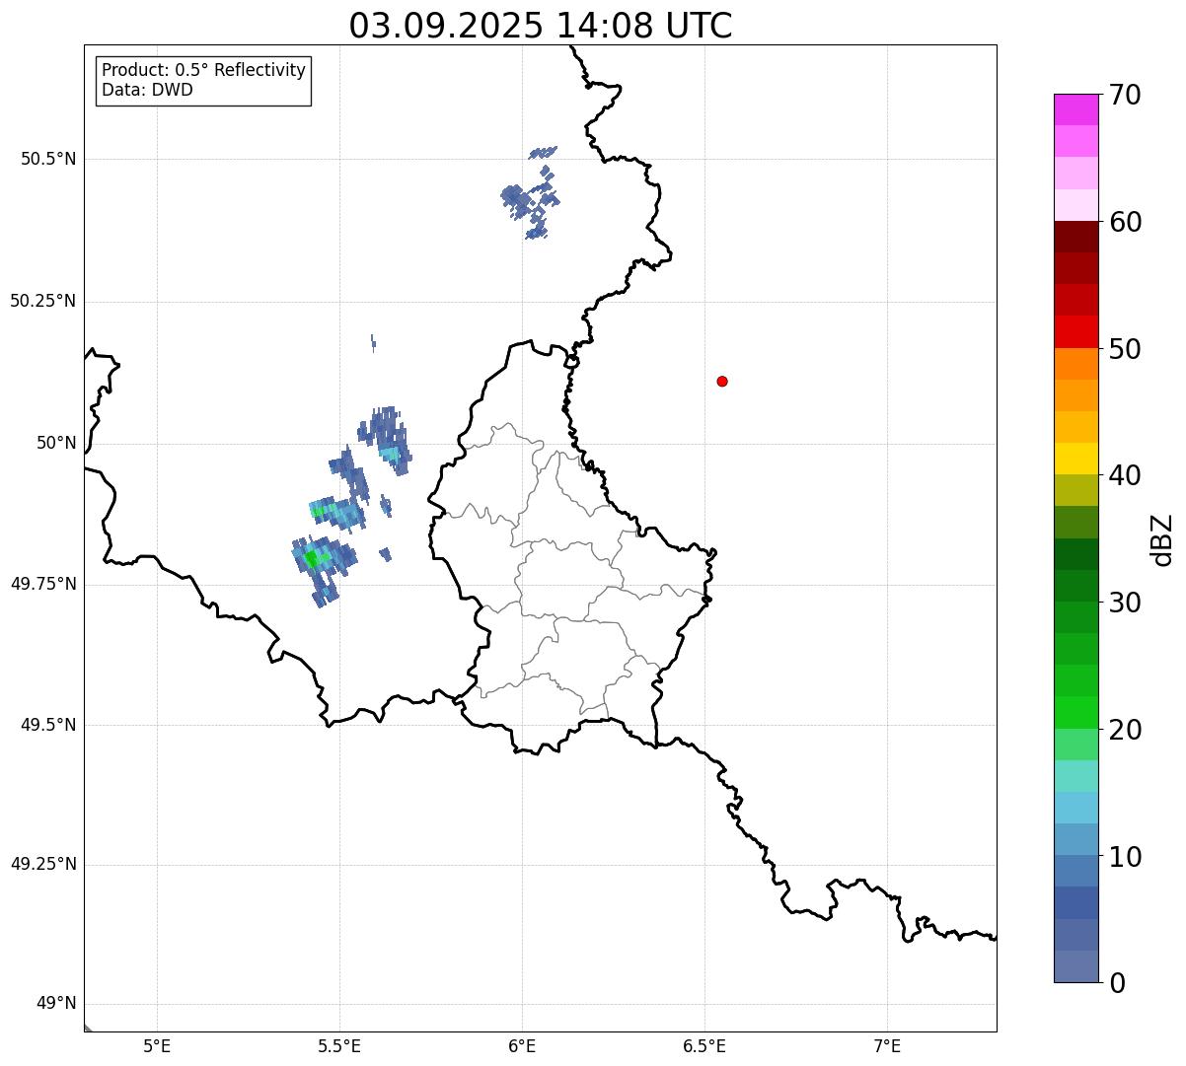The width and height of the screenshot is (1186, 1066).
Task: Click the '50.25°N' latitude label
Action: pyautogui.click(x=43, y=301)
